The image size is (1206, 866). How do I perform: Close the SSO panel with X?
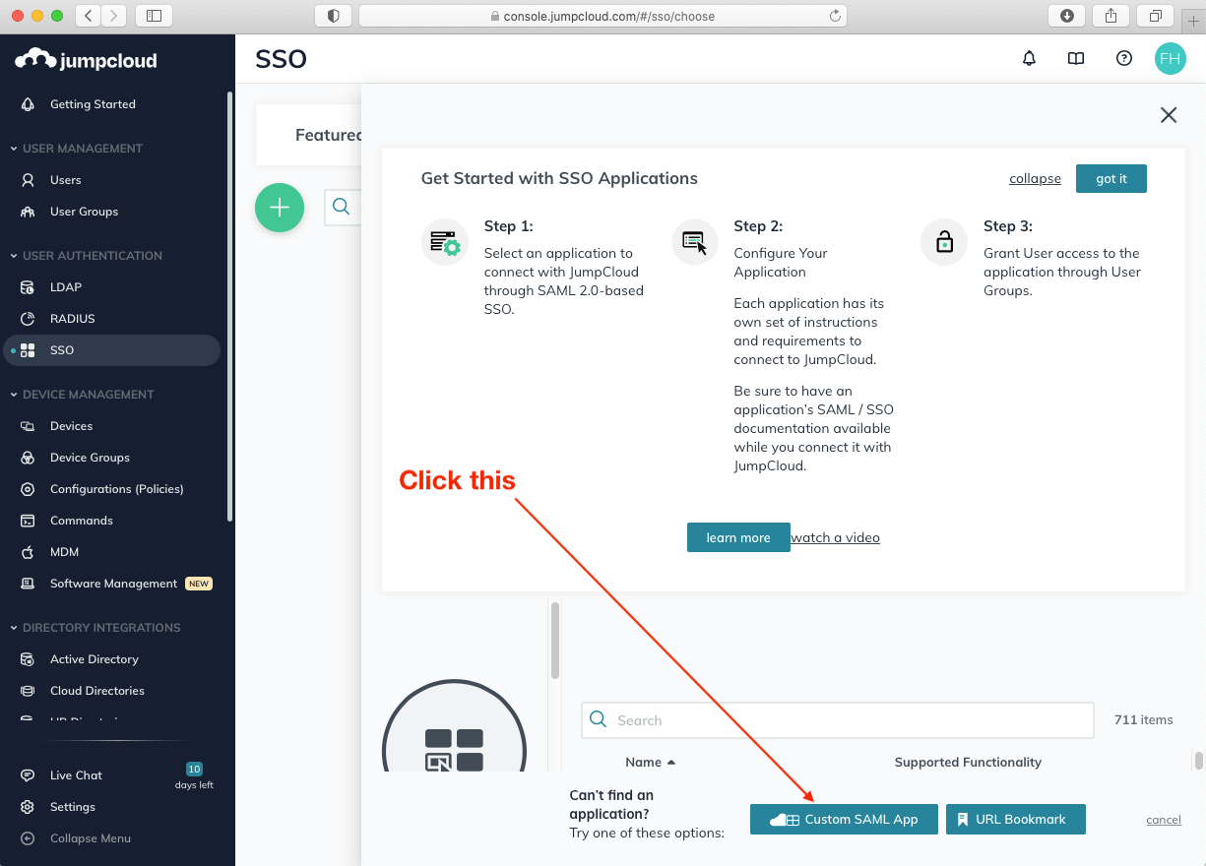1169,115
